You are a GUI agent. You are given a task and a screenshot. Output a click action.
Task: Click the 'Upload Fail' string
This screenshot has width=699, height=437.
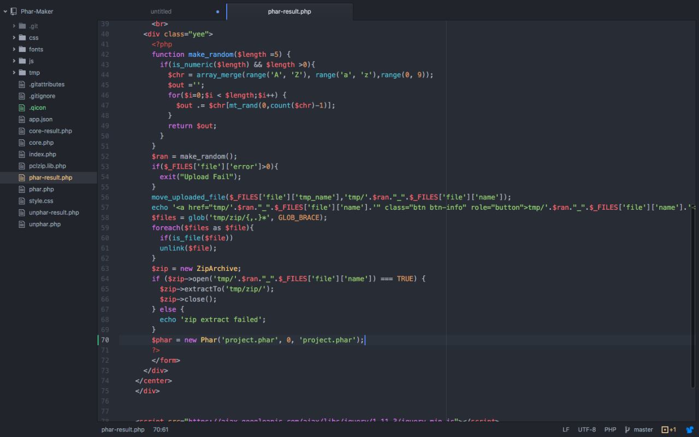point(206,176)
